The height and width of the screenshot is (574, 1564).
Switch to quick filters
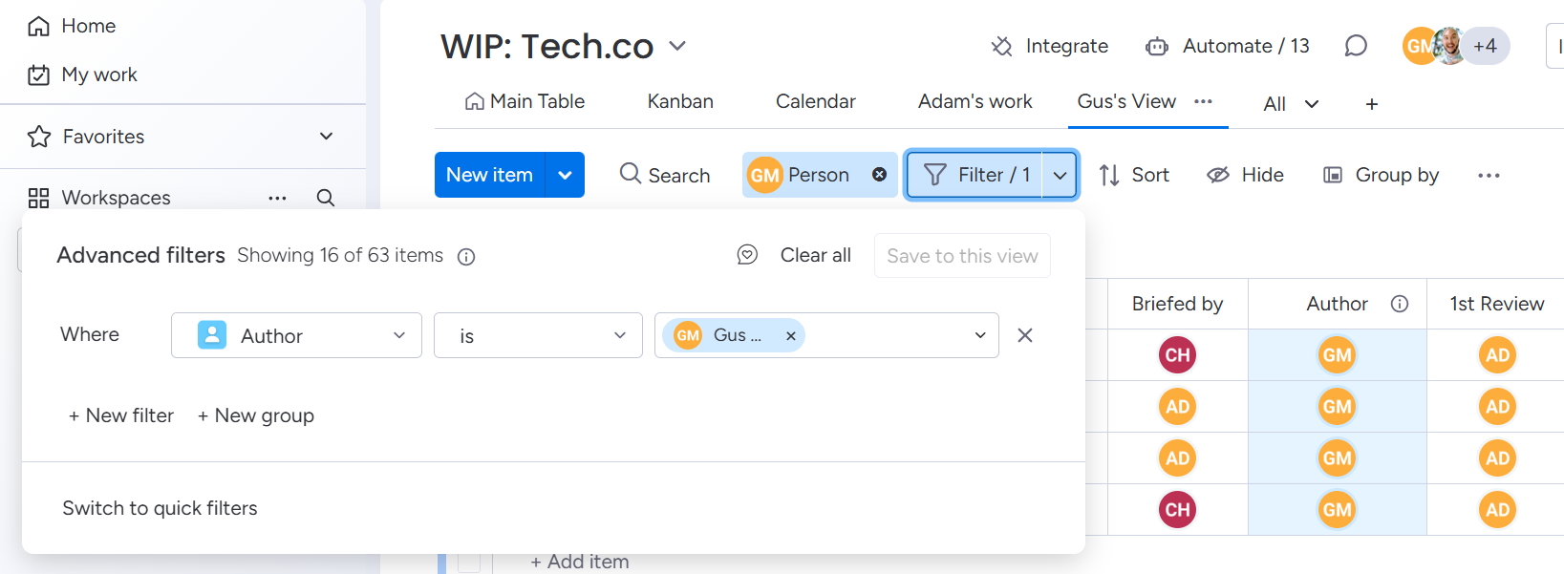[160, 508]
